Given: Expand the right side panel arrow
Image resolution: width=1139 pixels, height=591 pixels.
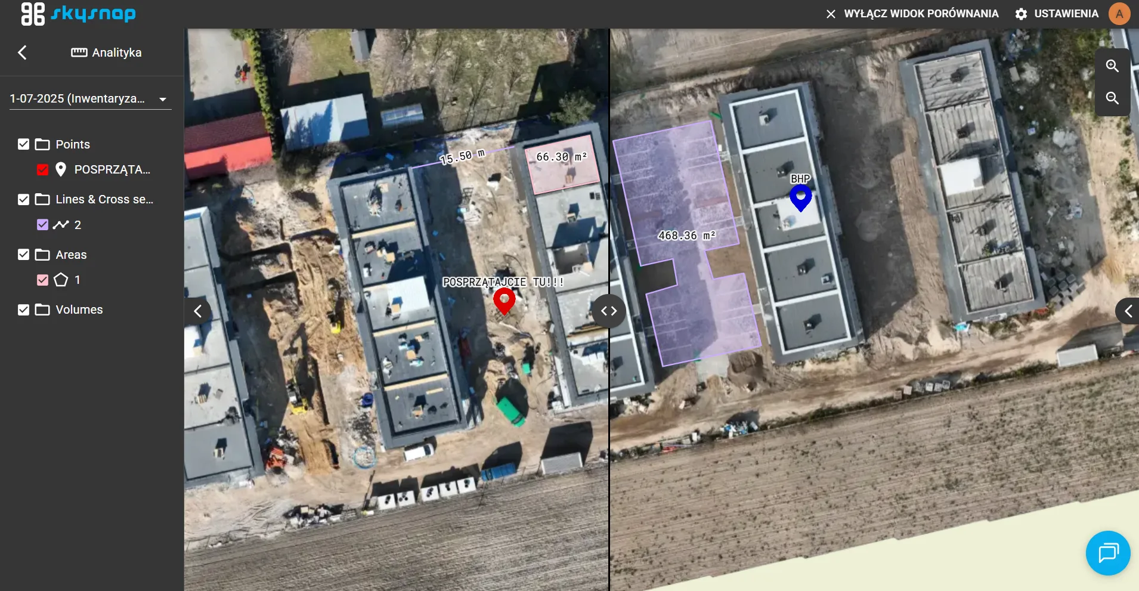Looking at the screenshot, I should [1127, 311].
